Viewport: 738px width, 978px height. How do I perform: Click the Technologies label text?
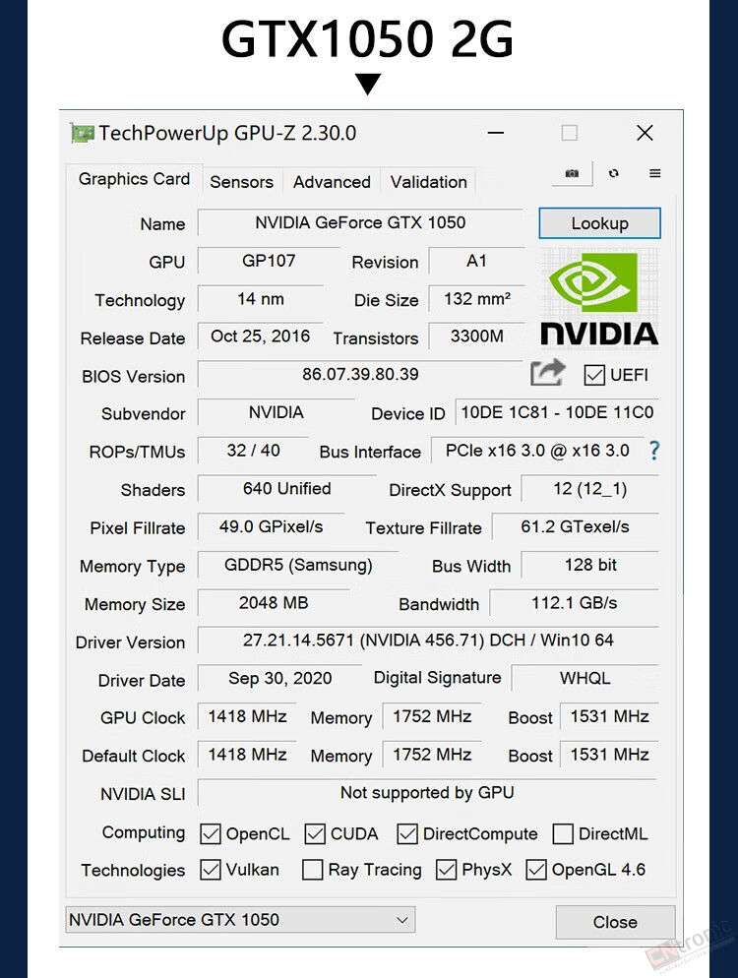tap(133, 870)
